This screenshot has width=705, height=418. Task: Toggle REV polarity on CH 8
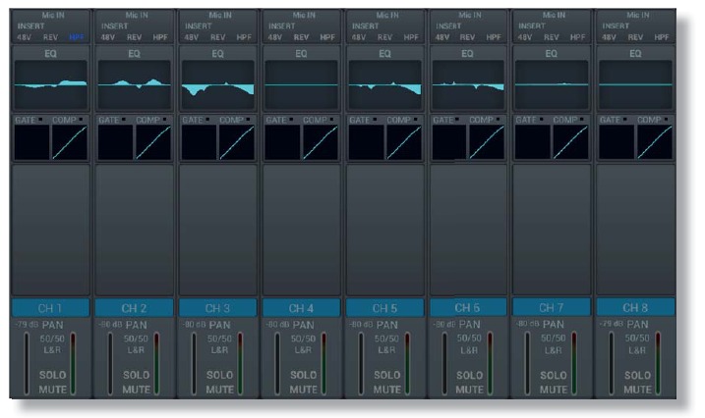635,37
